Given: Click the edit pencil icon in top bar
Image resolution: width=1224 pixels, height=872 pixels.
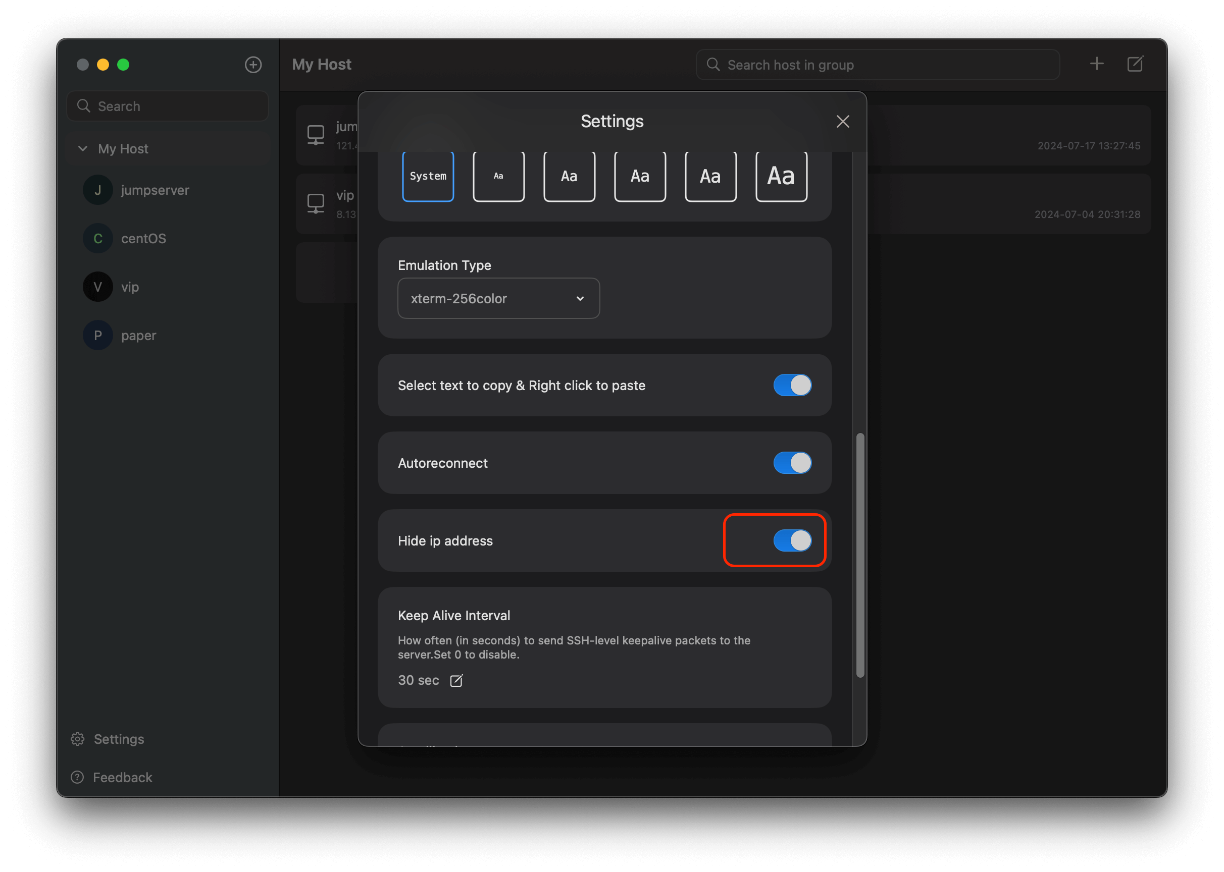Looking at the screenshot, I should tap(1135, 64).
